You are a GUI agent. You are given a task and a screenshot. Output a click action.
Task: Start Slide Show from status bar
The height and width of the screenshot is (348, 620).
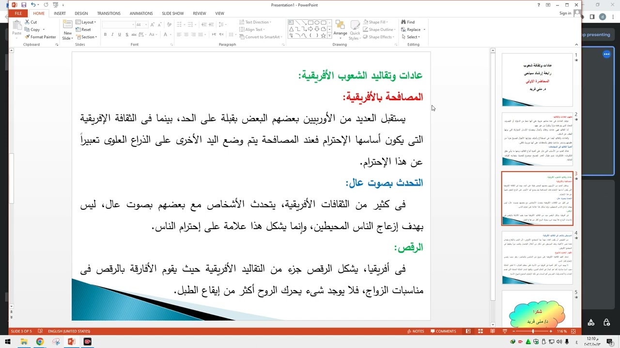505,331
